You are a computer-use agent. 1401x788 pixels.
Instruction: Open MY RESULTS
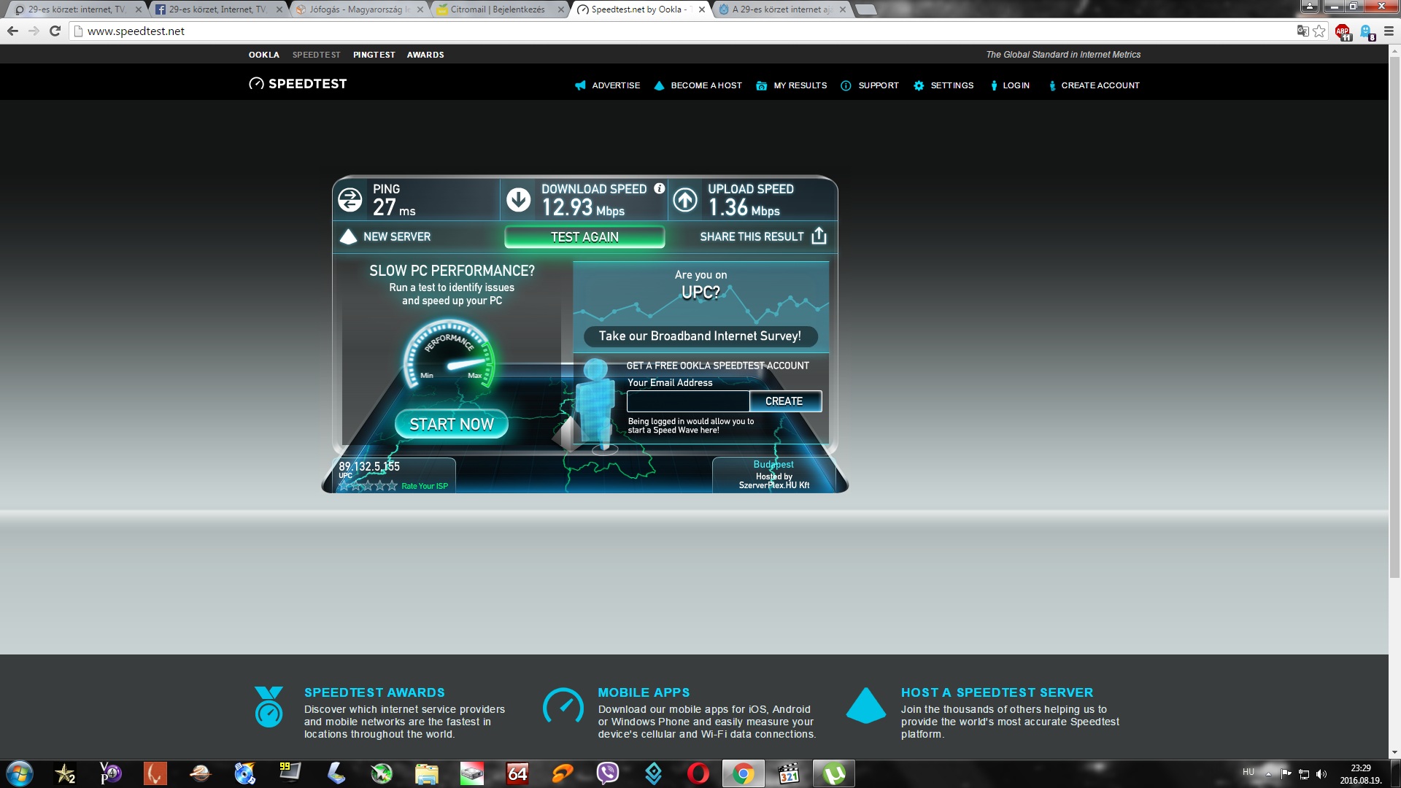(x=792, y=85)
